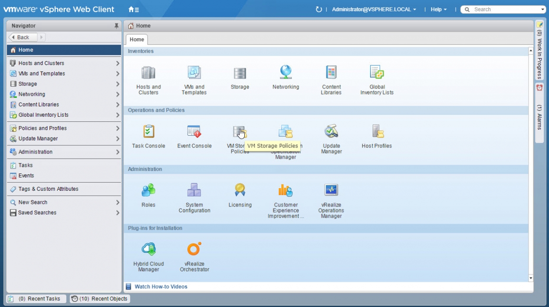Expand the home menu icon dropdown
549x307 pixels.
tap(134, 9)
